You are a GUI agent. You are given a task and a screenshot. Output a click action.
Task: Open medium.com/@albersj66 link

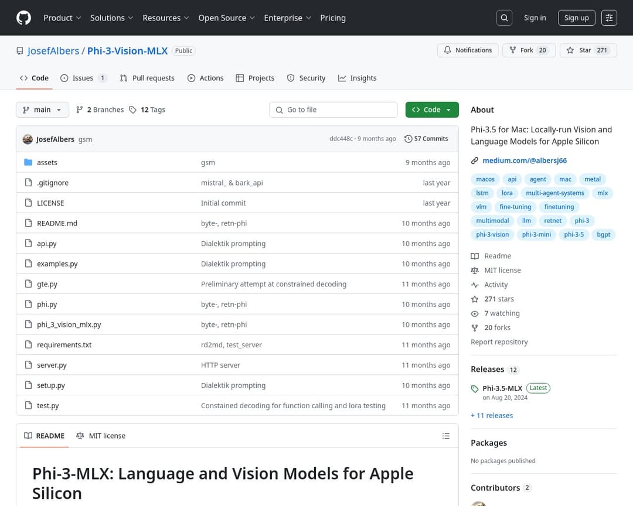[525, 160]
